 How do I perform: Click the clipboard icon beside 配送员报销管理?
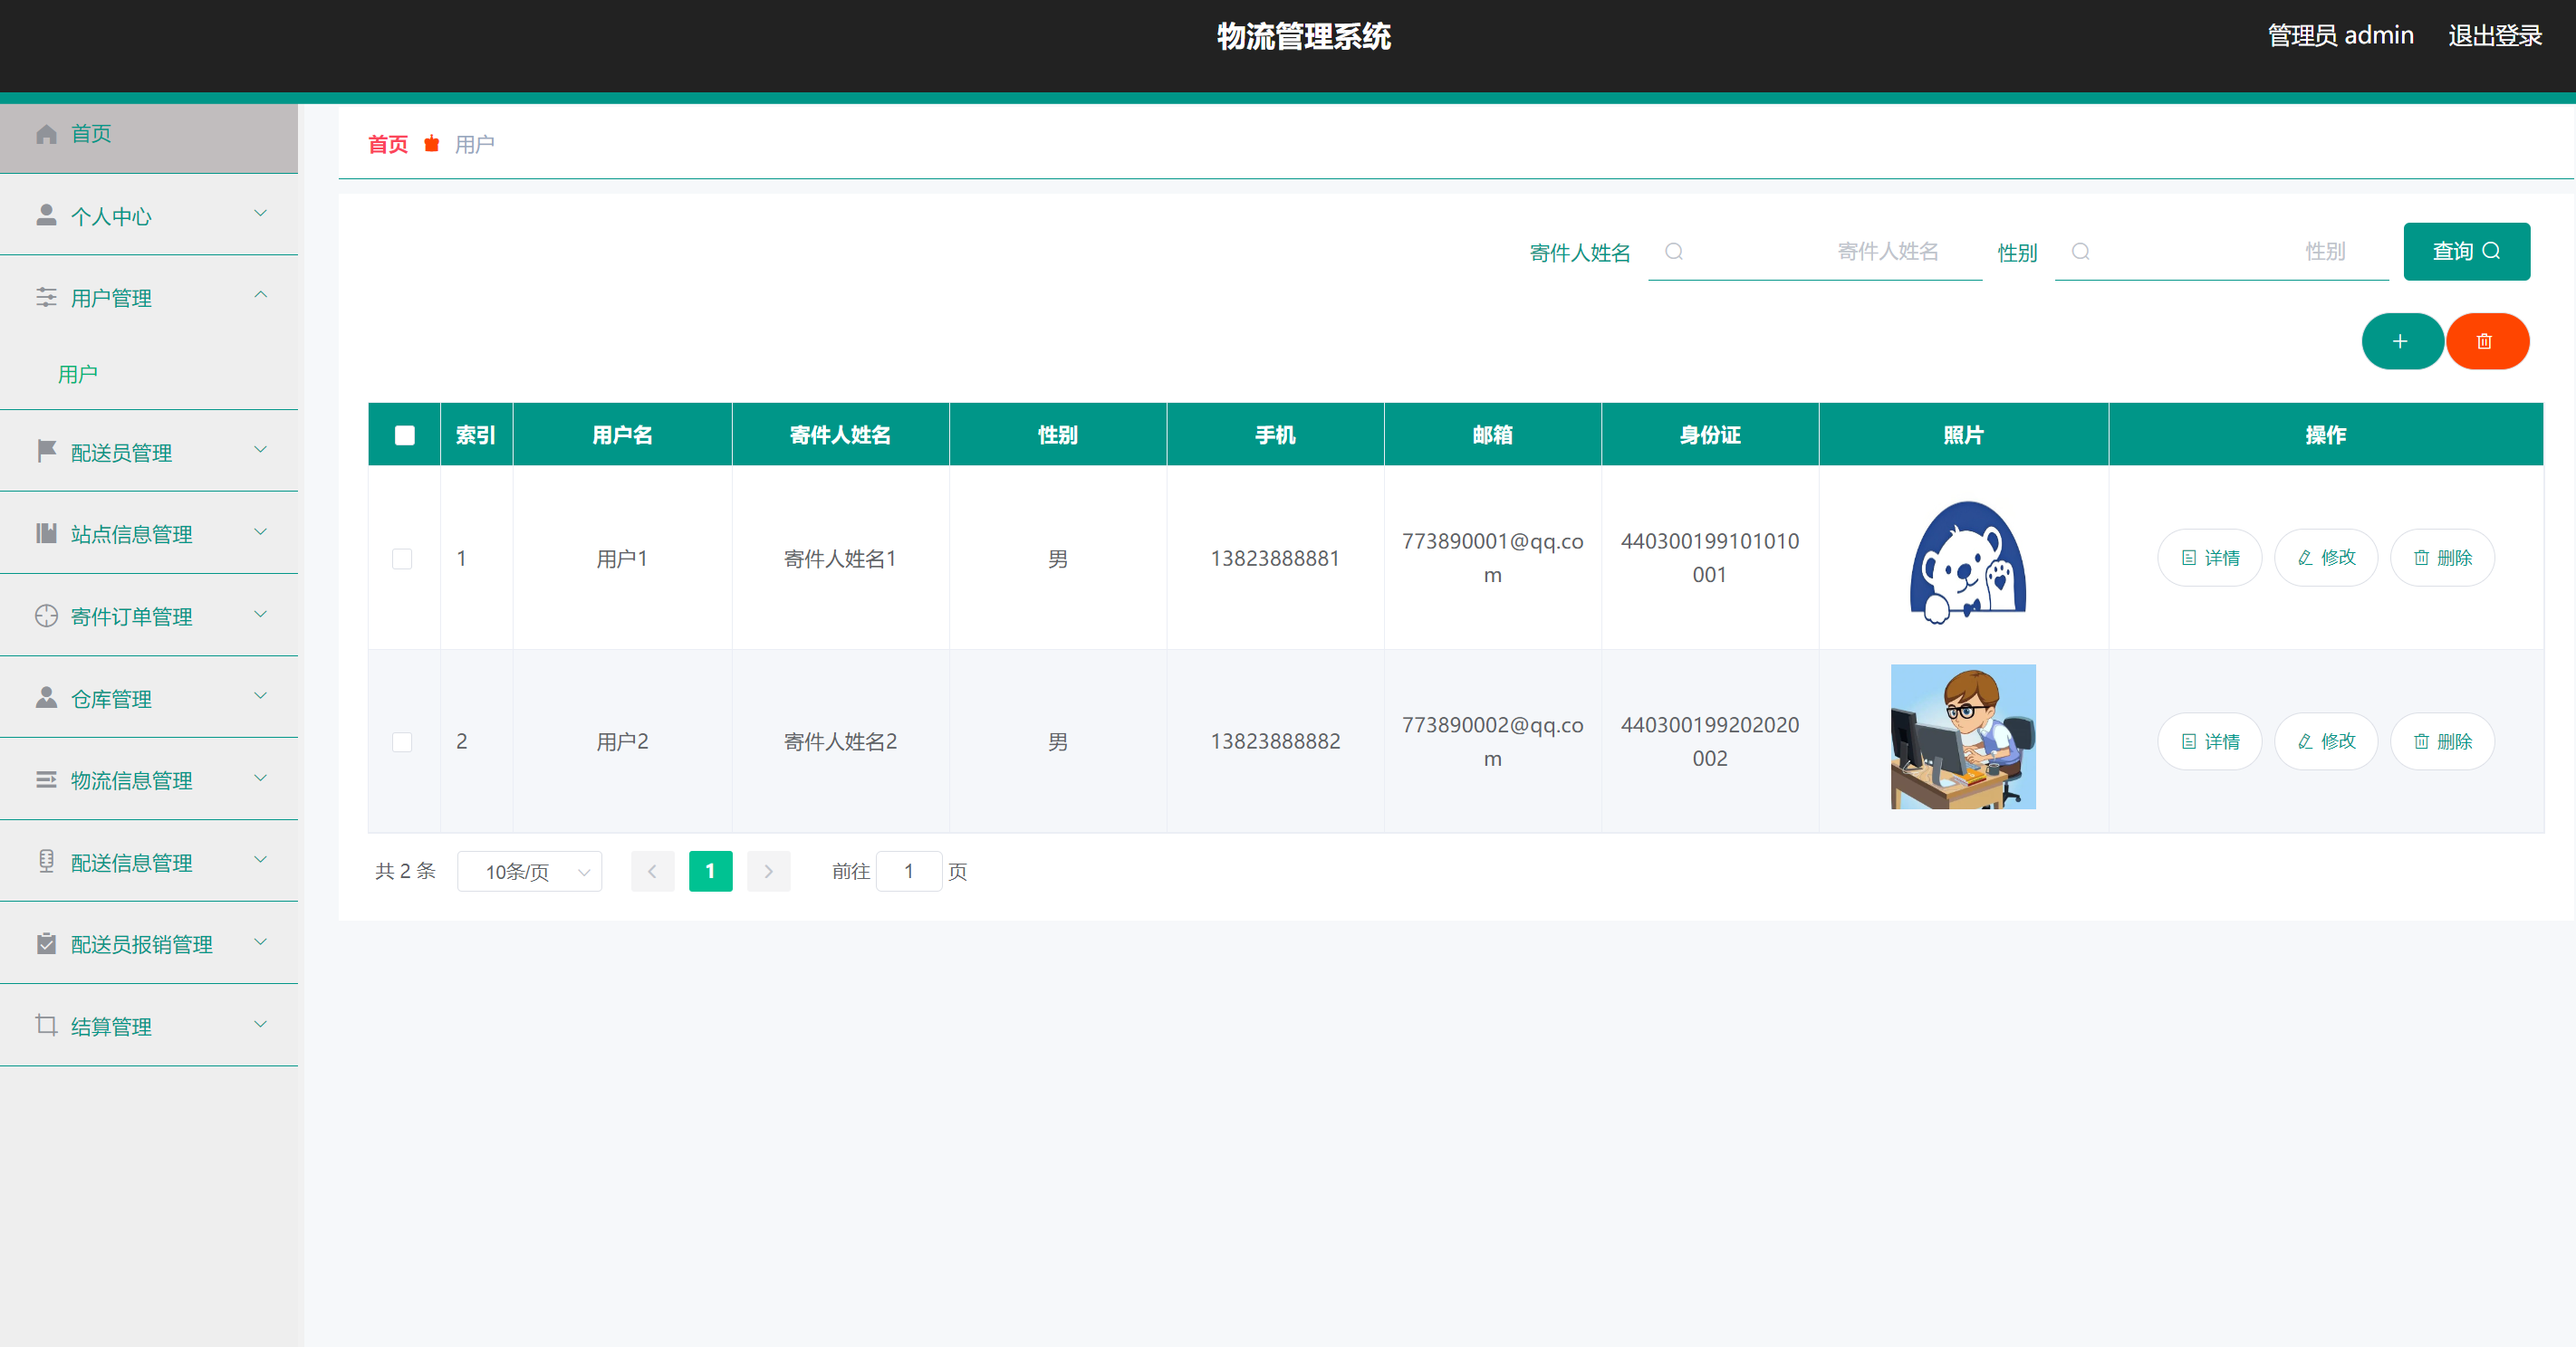tap(46, 943)
